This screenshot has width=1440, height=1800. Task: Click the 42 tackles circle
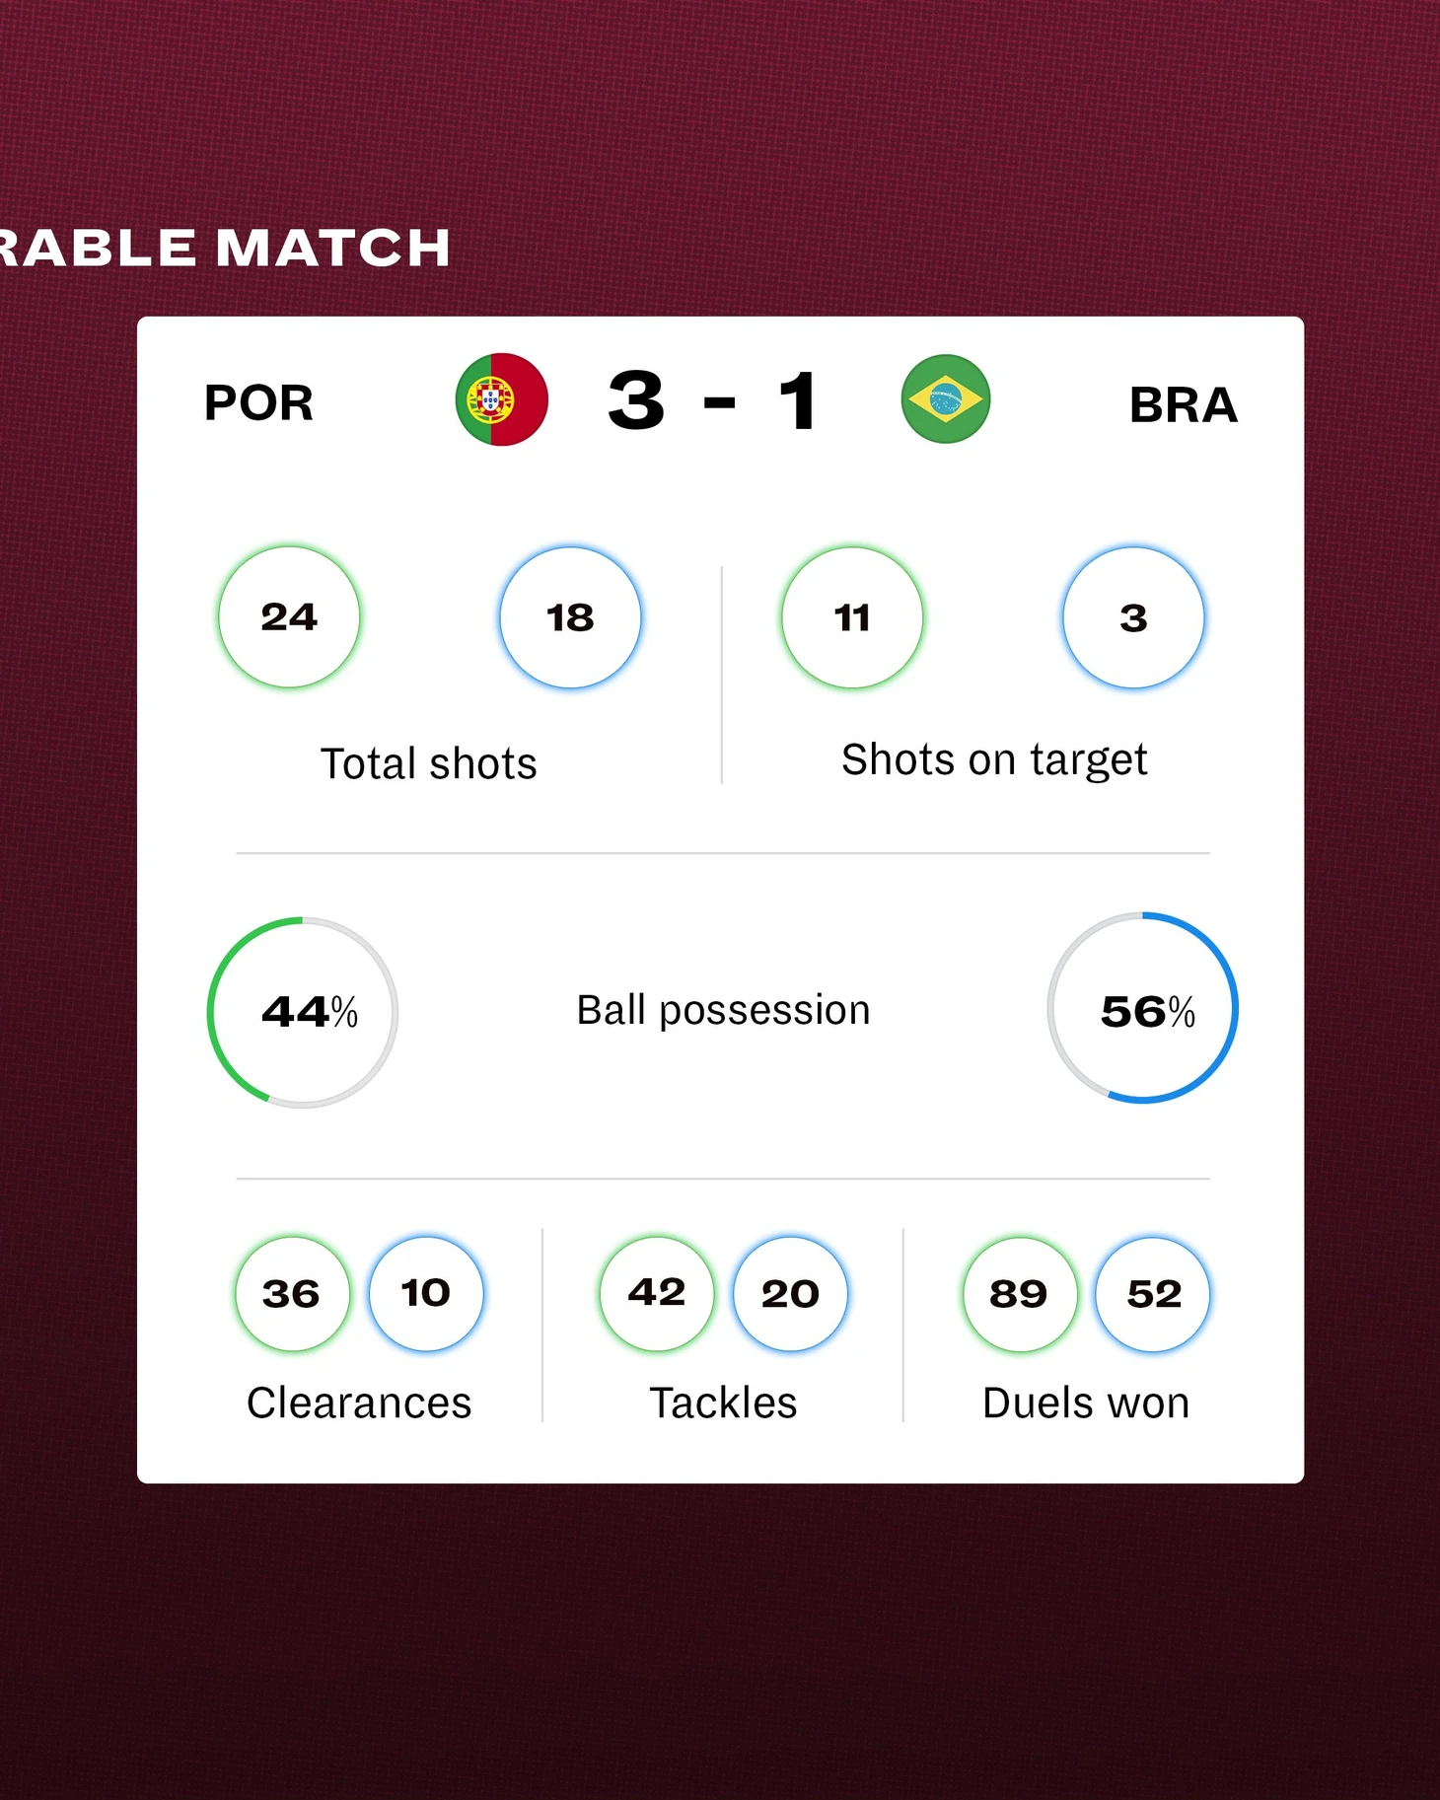[657, 1293]
